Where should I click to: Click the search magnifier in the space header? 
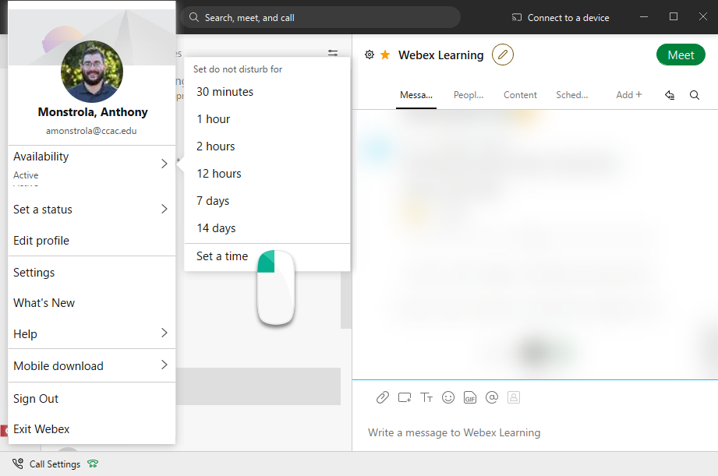click(x=694, y=94)
